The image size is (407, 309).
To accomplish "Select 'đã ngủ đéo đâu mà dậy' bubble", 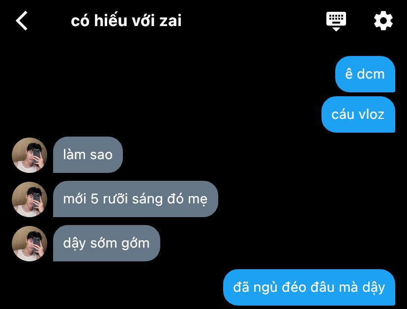I will [309, 287].
